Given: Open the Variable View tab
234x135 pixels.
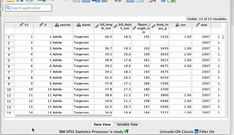Looking at the screenshot, I should point(127,124).
